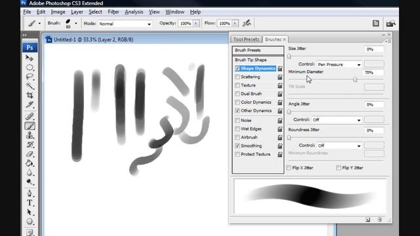Click the Ps logo in toolbox
This screenshot has width=420, height=236.
tap(30, 48)
